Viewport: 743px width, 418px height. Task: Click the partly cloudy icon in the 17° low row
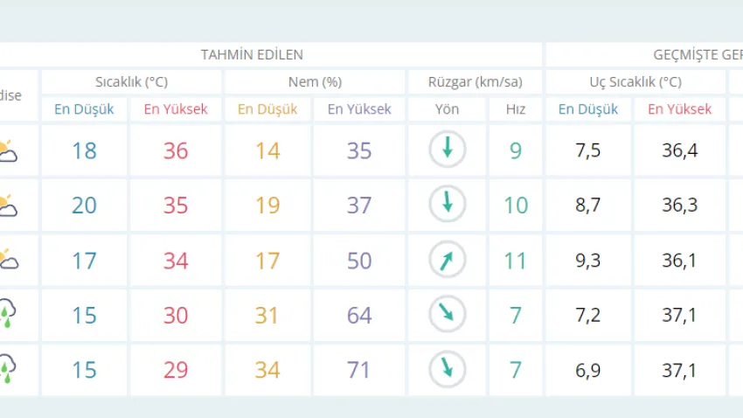8,260
